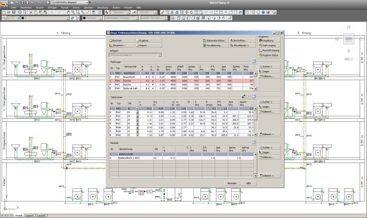
Task: Click the OBEN face of the ViewCube
Action: [x=349, y=39]
